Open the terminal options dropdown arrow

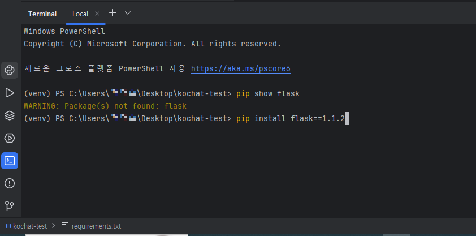tap(128, 13)
